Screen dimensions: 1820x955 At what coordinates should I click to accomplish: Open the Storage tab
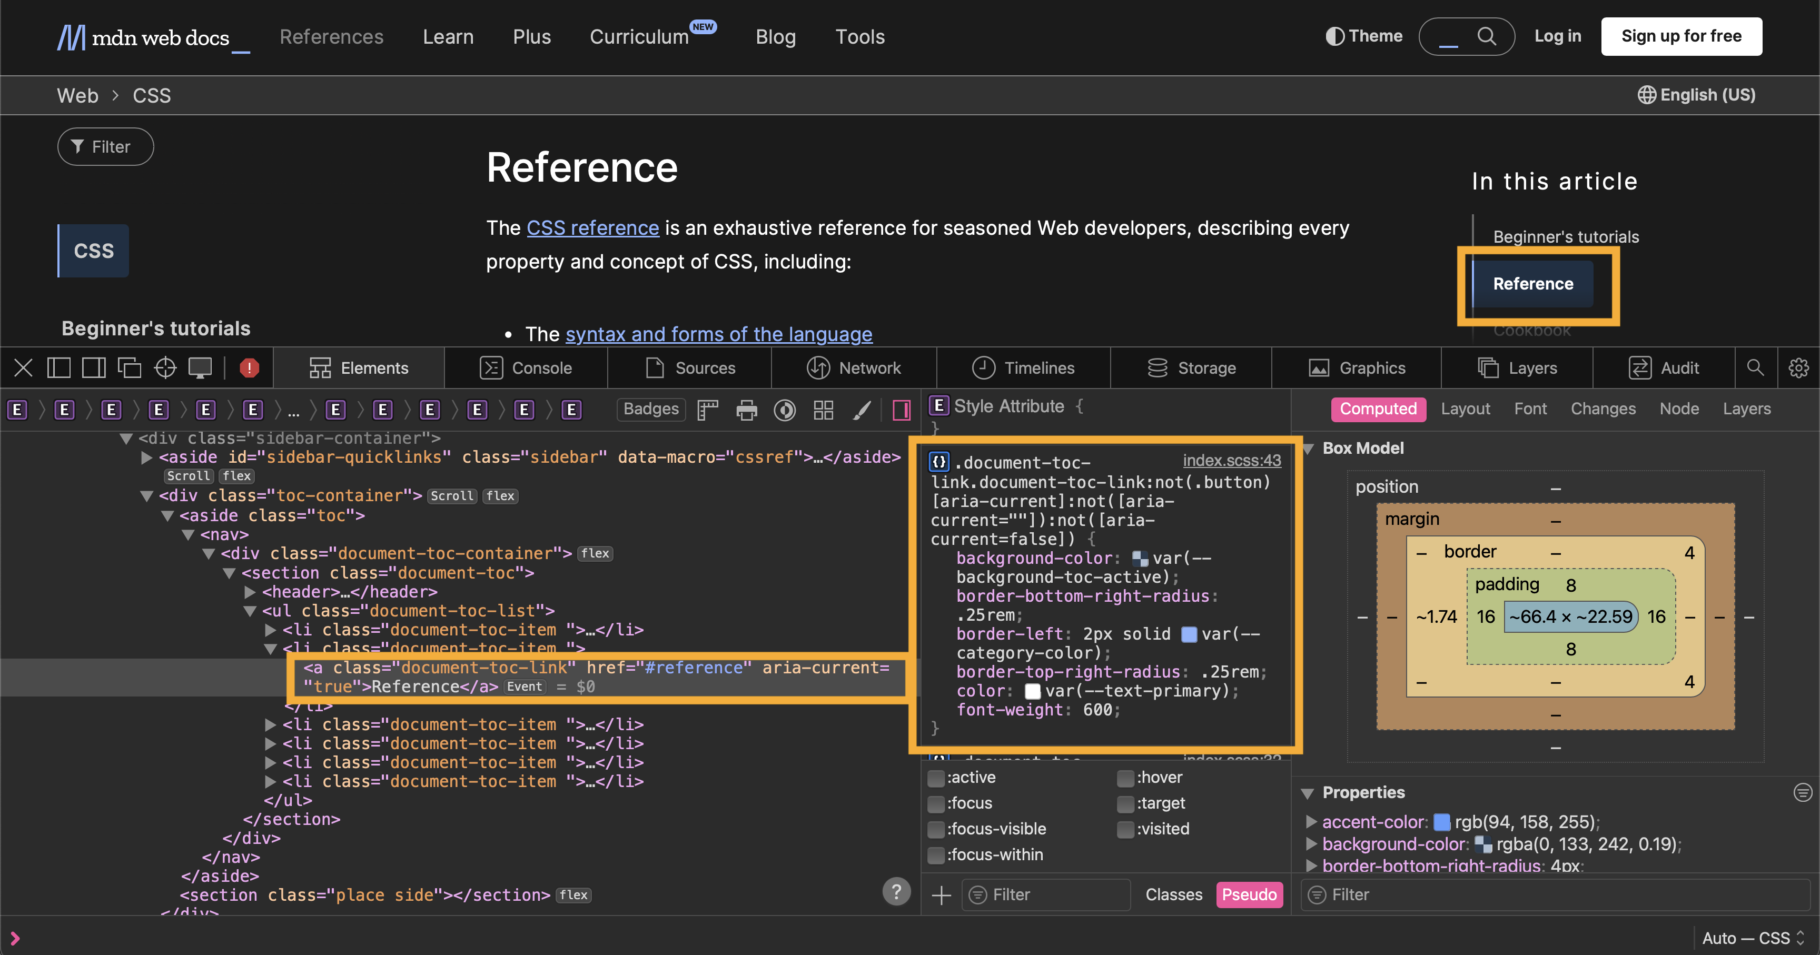tap(1191, 368)
